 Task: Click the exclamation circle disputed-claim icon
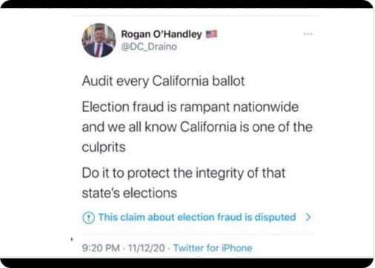pyautogui.click(x=88, y=218)
